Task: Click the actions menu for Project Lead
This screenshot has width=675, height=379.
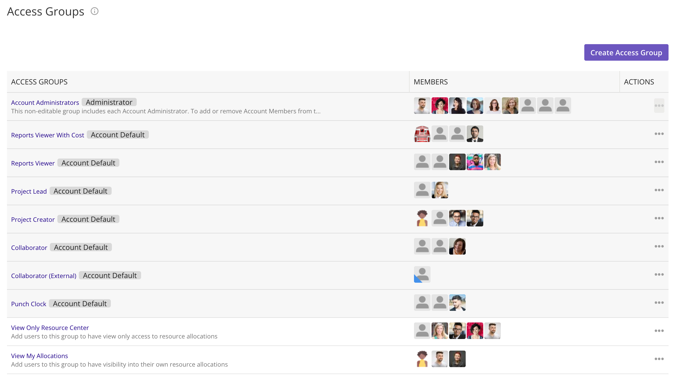Action: (659, 190)
